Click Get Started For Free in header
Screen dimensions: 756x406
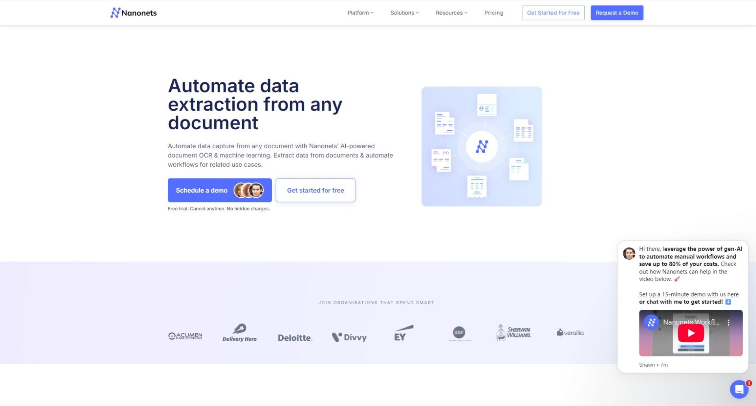point(553,13)
